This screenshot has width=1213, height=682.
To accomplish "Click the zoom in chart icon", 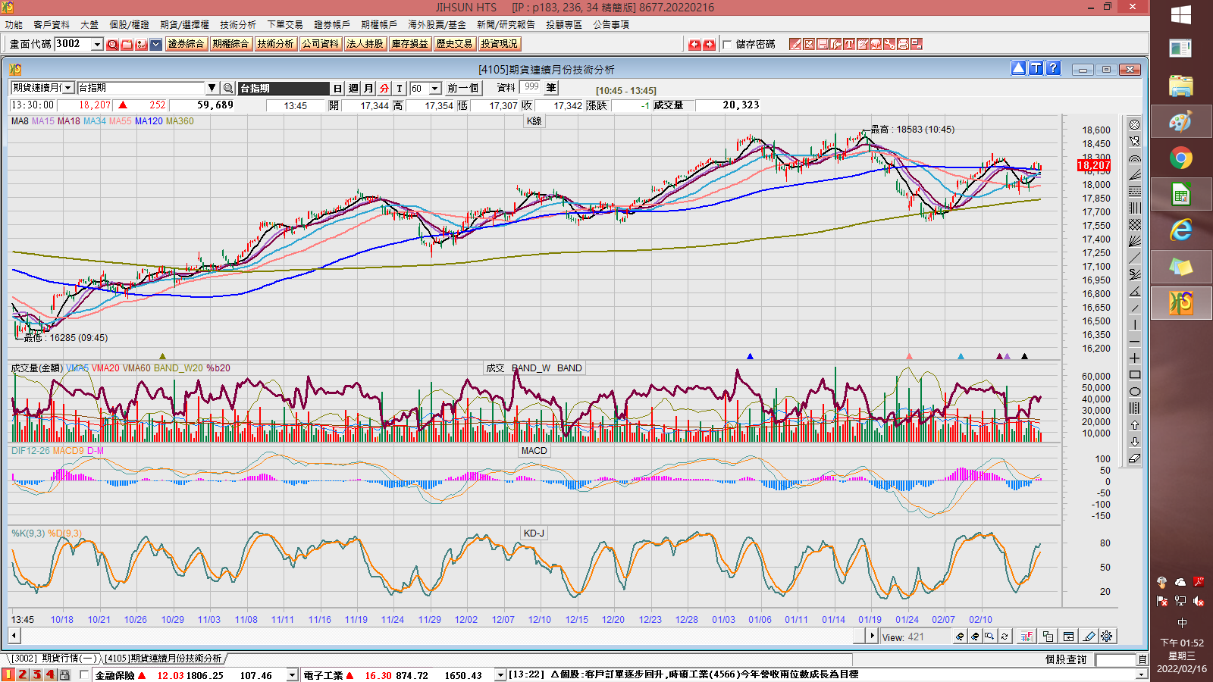I will pos(961,637).
